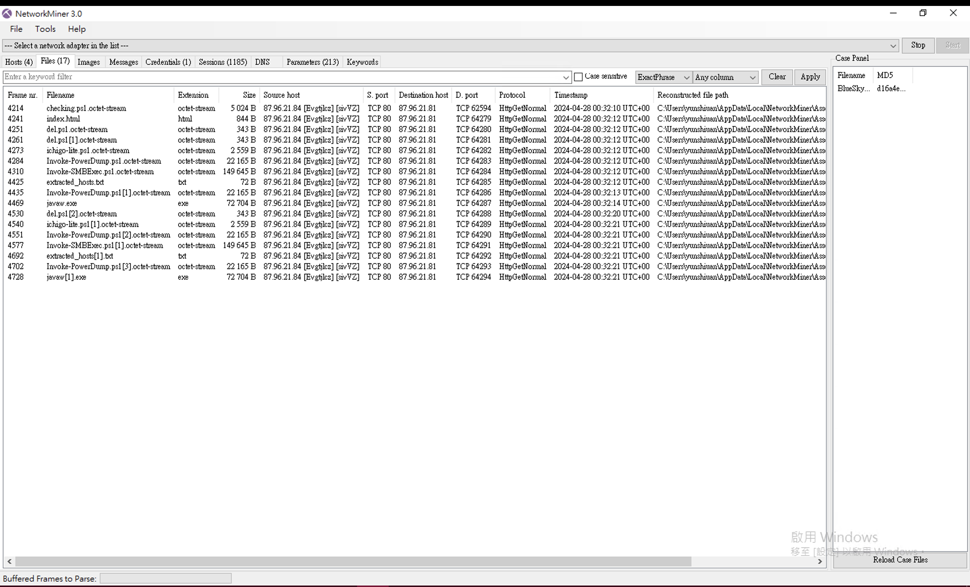Click the left scroll arrow of horizontal scrollbar
The width and height of the screenshot is (970, 587).
(9, 561)
